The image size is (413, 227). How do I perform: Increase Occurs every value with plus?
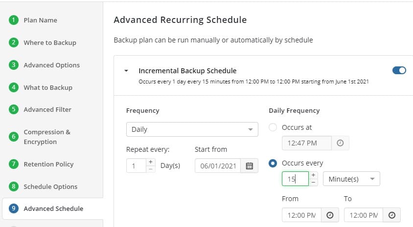pos(313,175)
